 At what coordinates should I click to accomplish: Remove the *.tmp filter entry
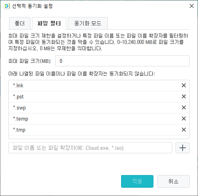click(x=184, y=130)
